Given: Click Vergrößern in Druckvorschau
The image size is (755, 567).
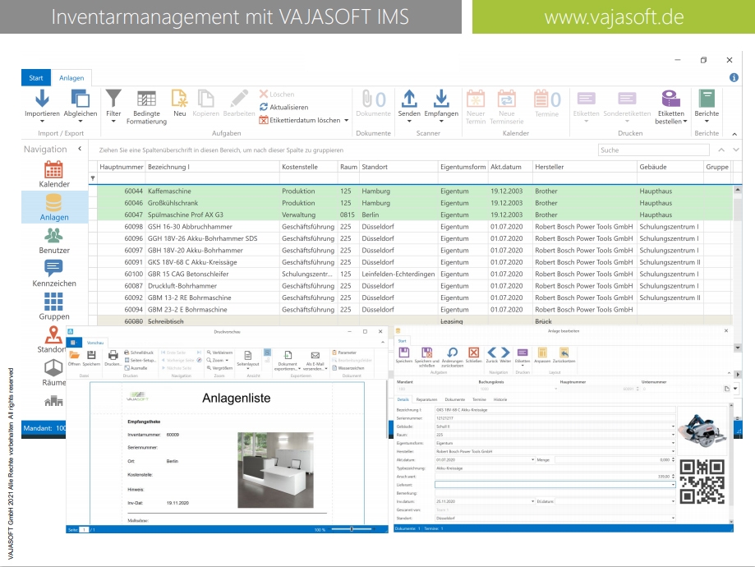Looking at the screenshot, I should click(219, 368).
